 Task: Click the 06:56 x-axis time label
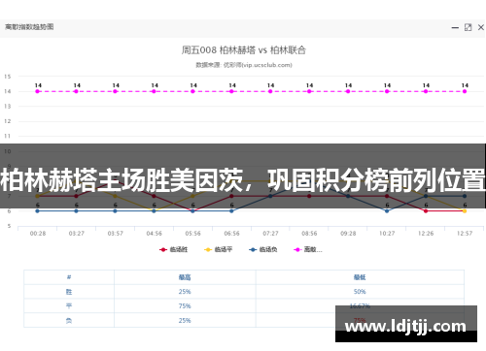(x=232, y=234)
